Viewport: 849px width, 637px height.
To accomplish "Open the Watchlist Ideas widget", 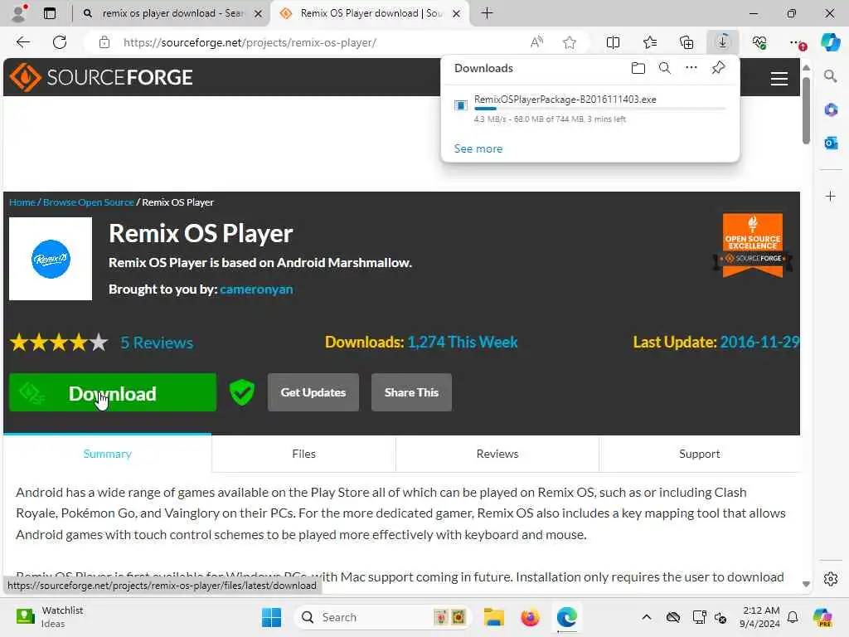I will pyautogui.click(x=50, y=617).
